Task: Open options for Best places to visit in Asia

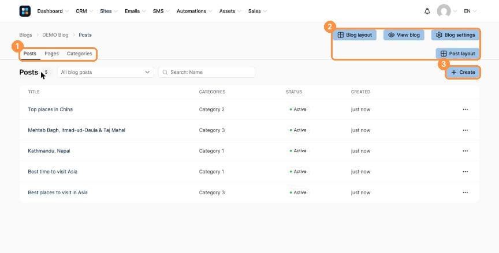Action: (466, 192)
